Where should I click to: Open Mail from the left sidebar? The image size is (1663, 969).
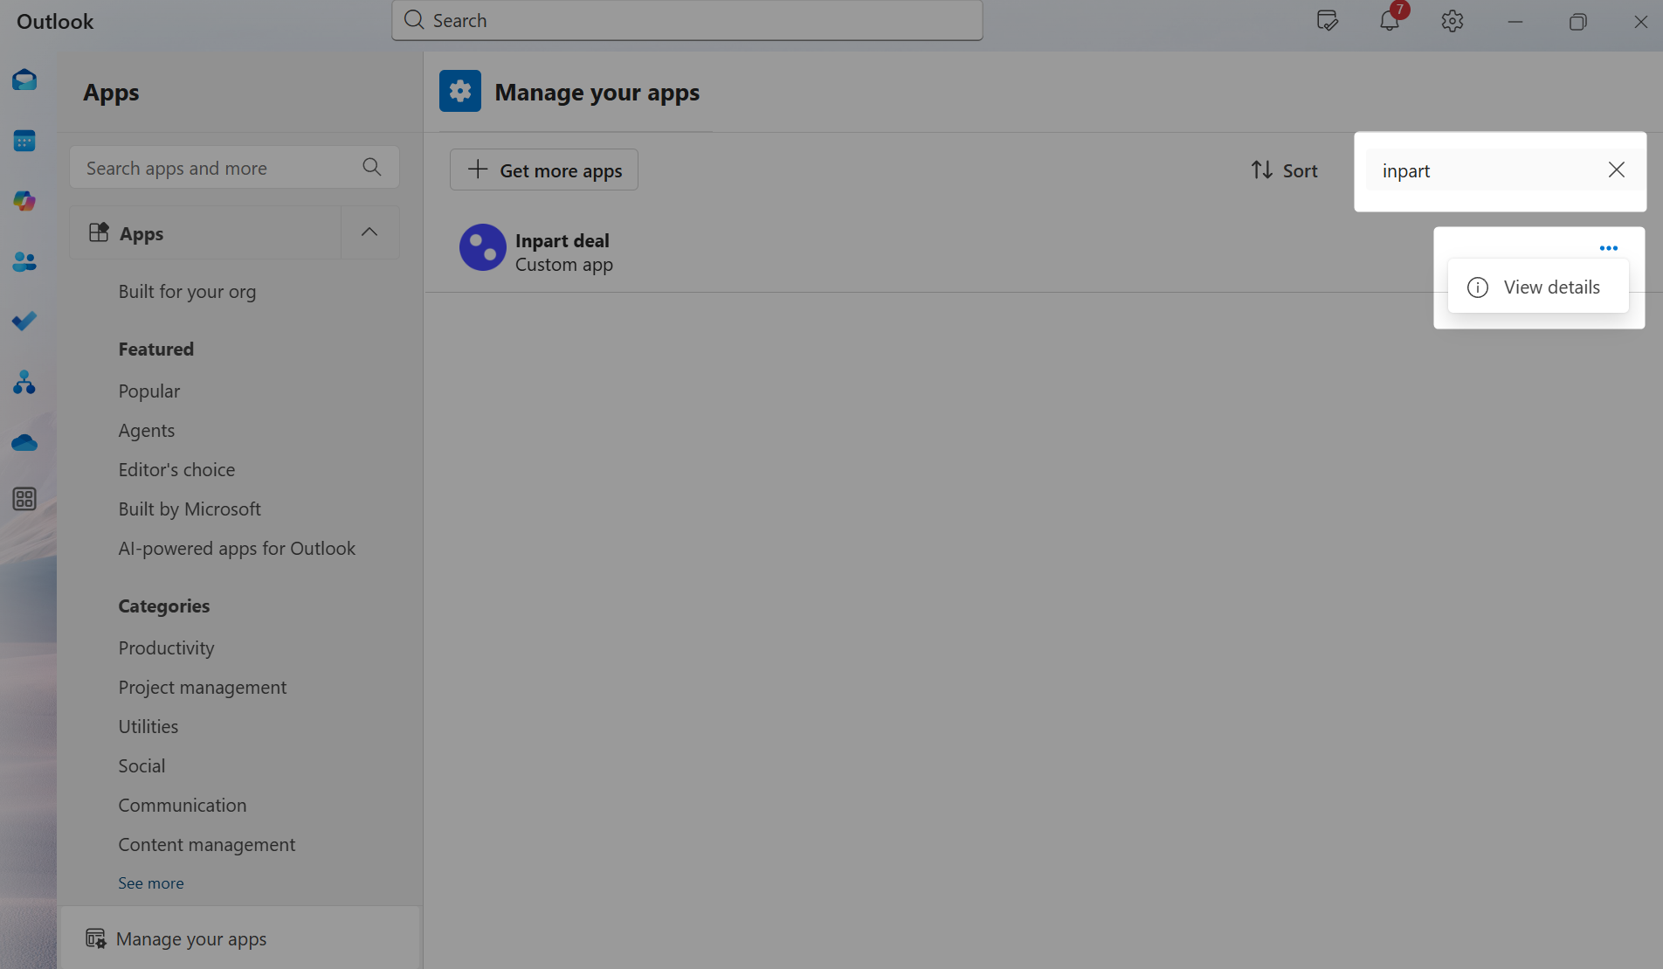pos(24,80)
